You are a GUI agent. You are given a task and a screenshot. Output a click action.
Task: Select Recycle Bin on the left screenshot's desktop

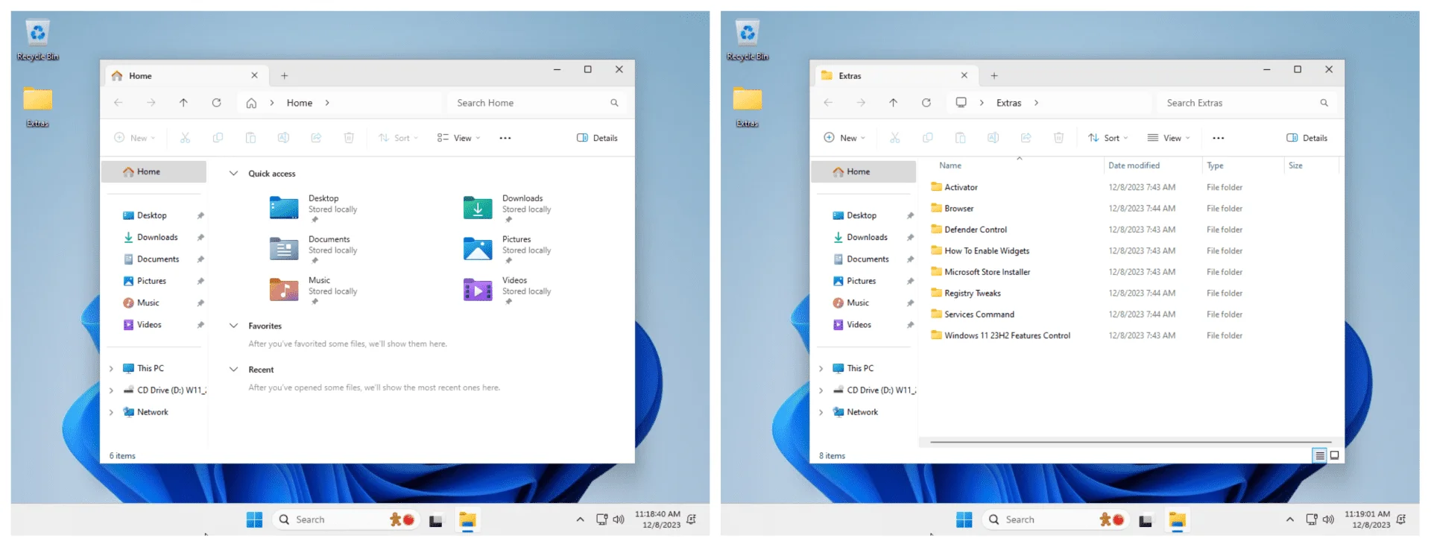coord(37,41)
